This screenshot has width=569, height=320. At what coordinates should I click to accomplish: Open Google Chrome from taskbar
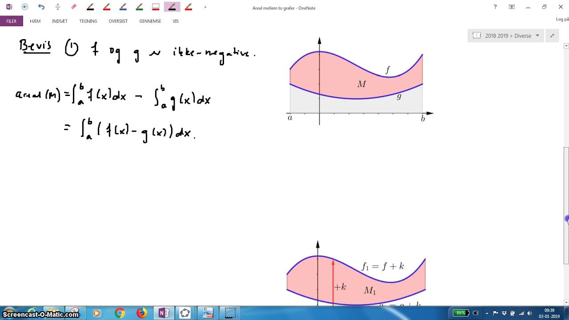pos(120,313)
